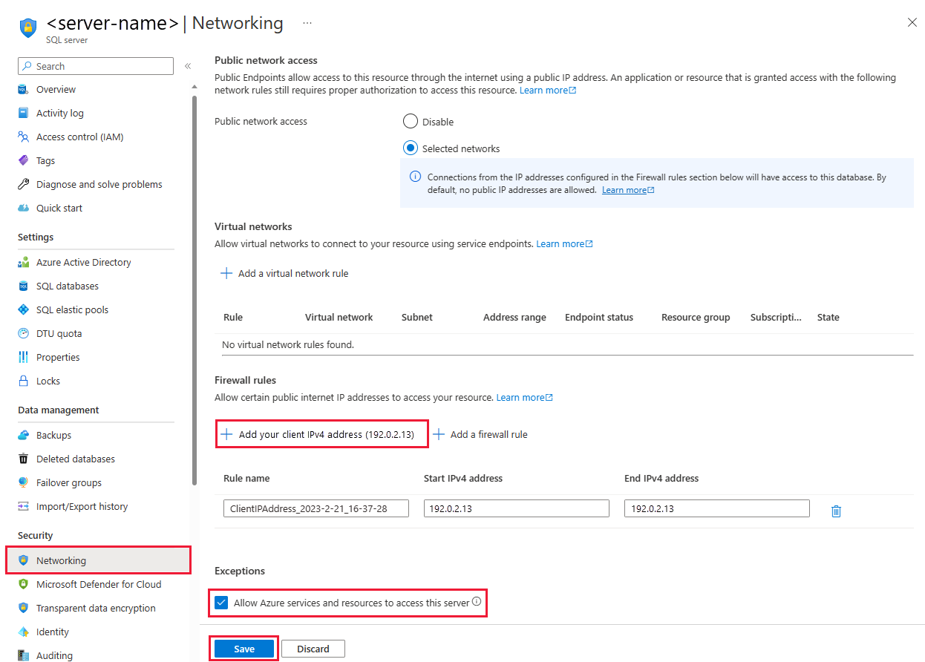Click the Resource group column header
Screen dimensions: 925x662
[x=696, y=317]
